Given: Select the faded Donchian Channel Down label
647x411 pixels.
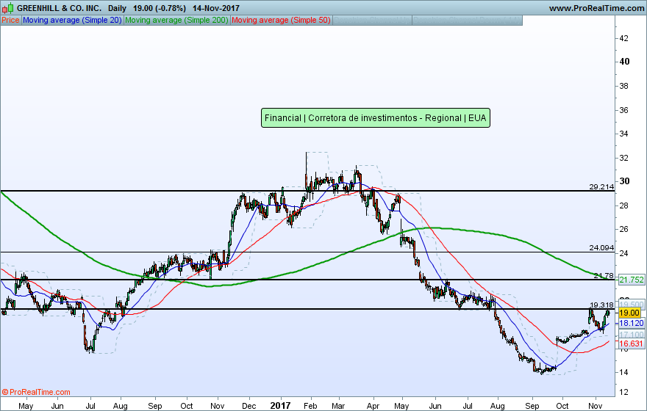Looking at the screenshot, I should [x=467, y=20].
